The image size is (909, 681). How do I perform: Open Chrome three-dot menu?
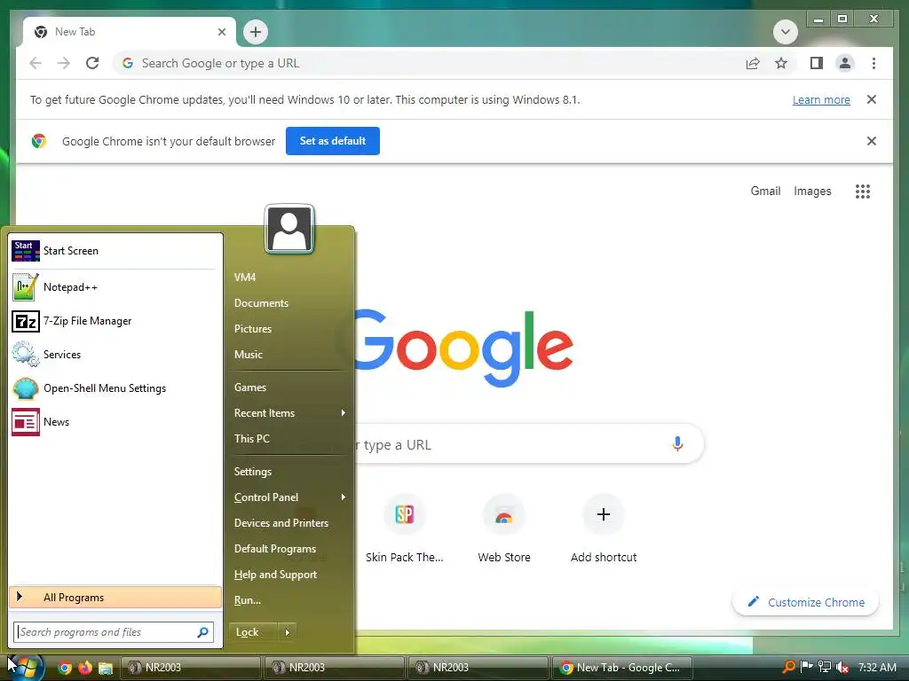[x=873, y=63]
